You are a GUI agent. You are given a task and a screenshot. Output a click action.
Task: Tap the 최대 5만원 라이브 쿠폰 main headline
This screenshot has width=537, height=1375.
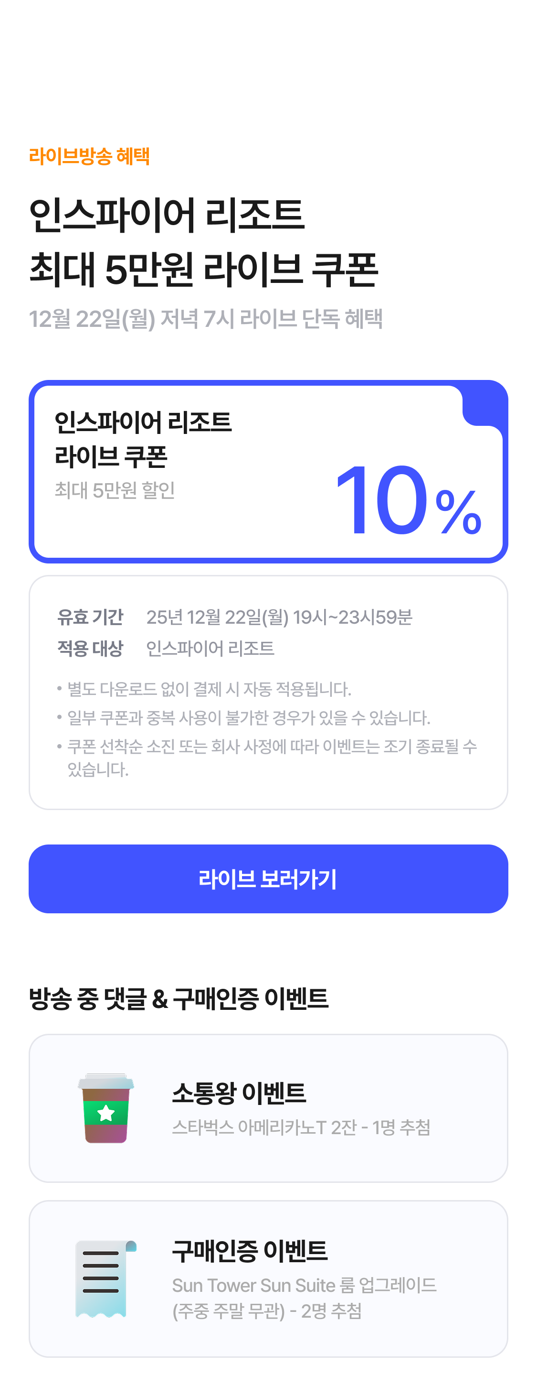[x=203, y=269]
